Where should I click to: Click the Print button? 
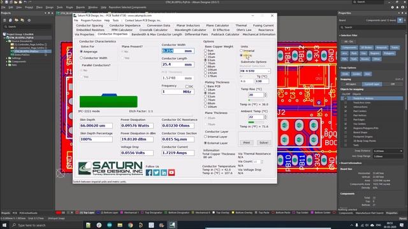click(247, 142)
